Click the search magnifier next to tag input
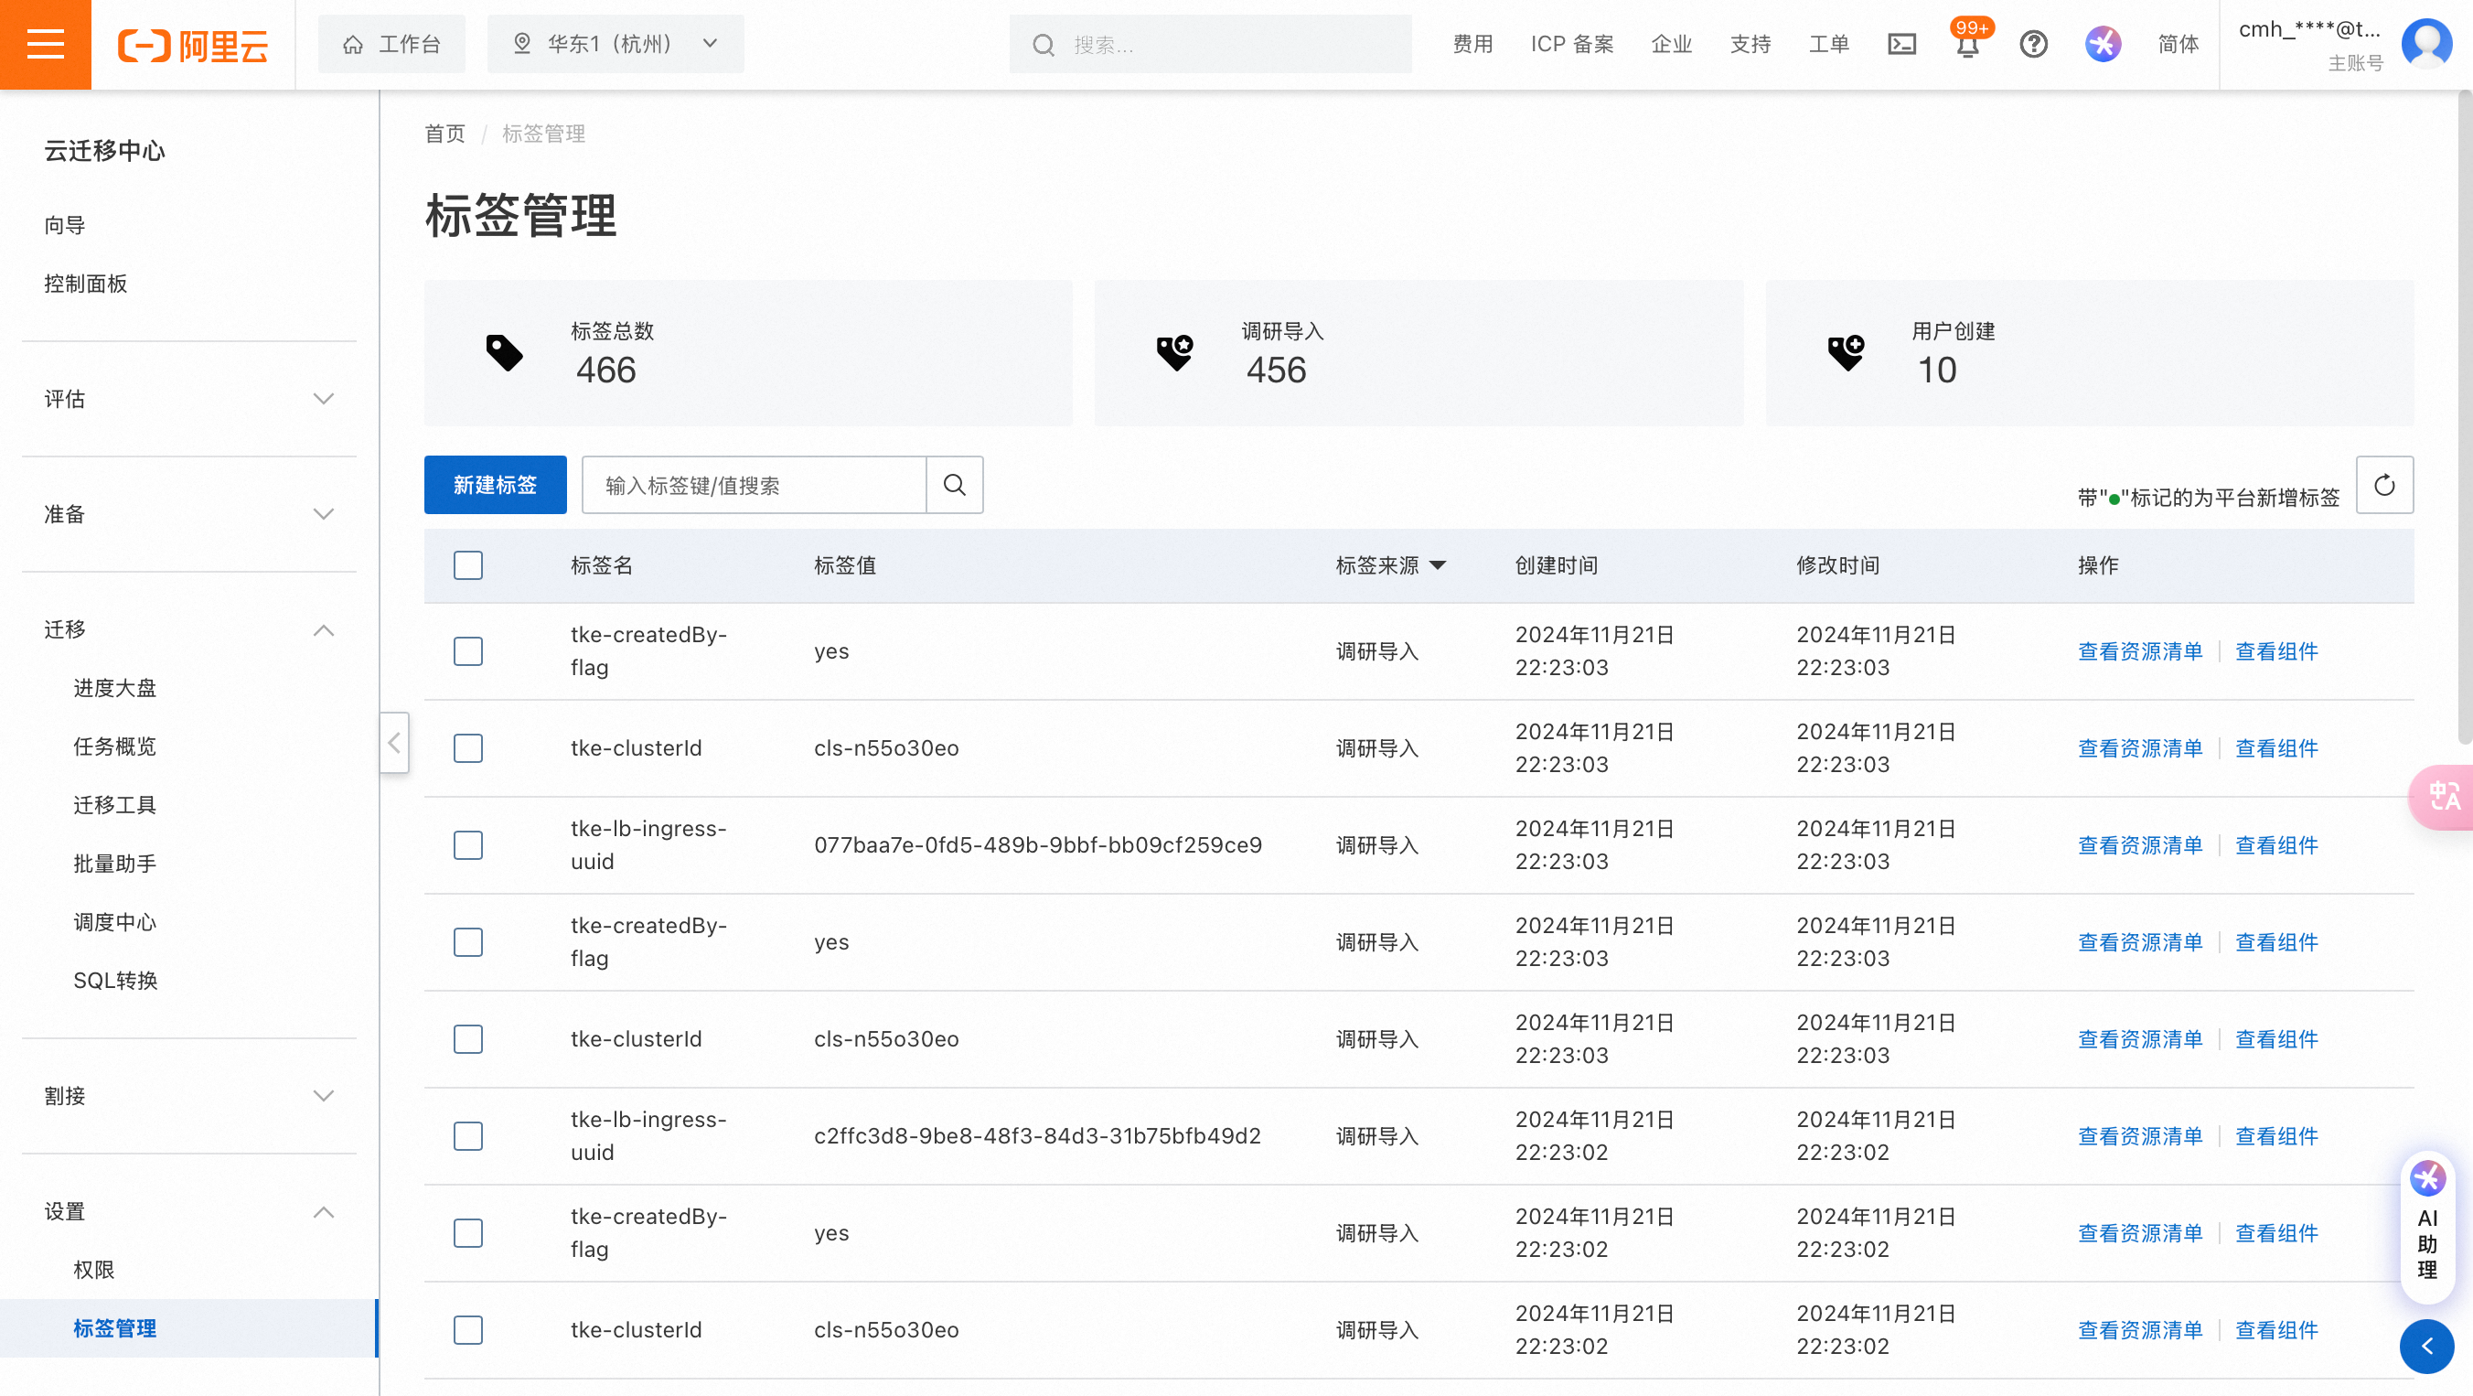2473x1396 pixels. click(x=954, y=485)
